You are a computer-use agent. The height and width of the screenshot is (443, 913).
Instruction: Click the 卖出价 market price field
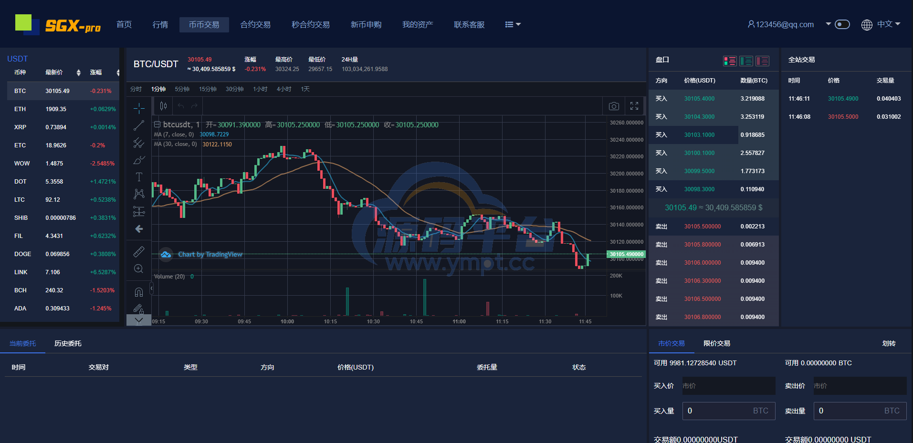860,386
